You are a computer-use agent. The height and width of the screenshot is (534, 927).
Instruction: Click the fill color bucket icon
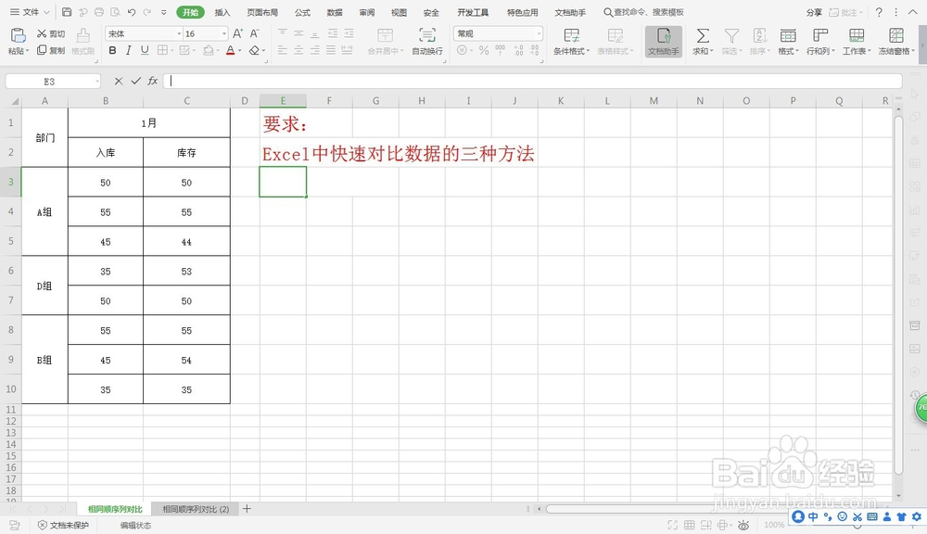pos(208,51)
